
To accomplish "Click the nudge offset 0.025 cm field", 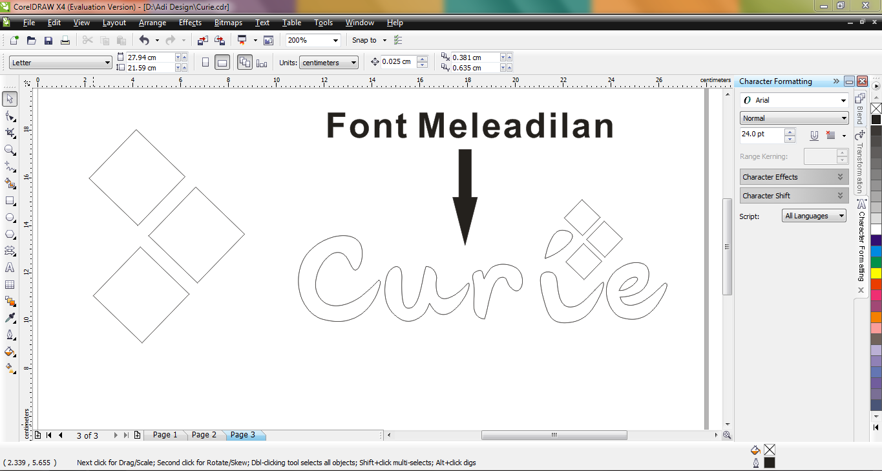I will (399, 62).
